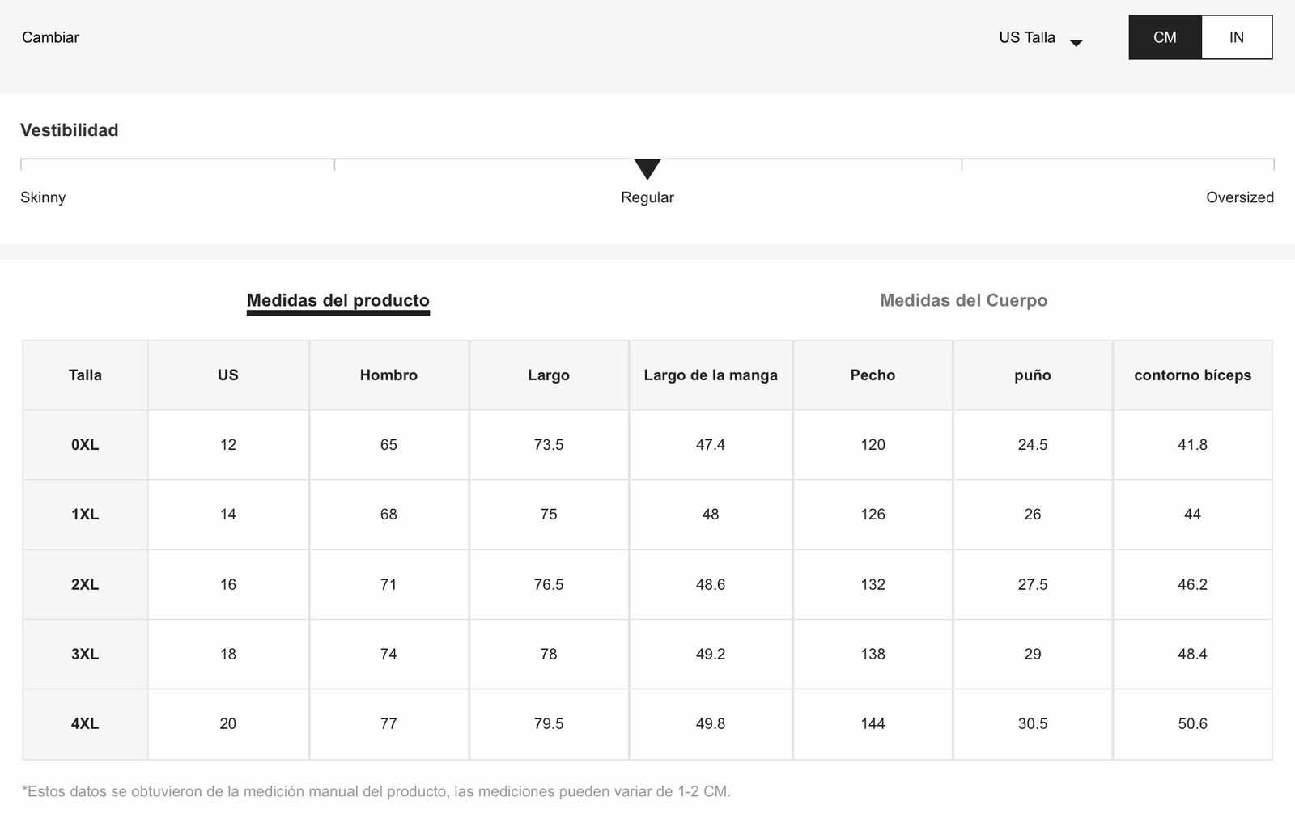Click the Hombro column header
Image resolution: width=1295 pixels, height=835 pixels.
388,375
